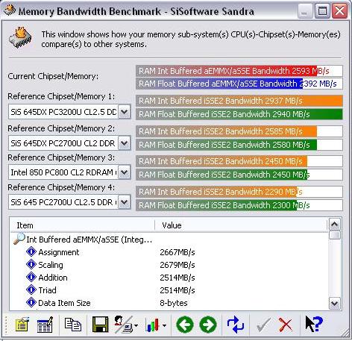This screenshot has height=341, width=352.
Task: Maximize the Sandra benchmark window
Action: point(322,11)
